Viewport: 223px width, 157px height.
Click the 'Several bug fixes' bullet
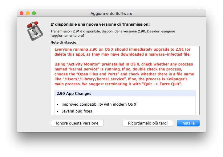[x=77, y=111]
